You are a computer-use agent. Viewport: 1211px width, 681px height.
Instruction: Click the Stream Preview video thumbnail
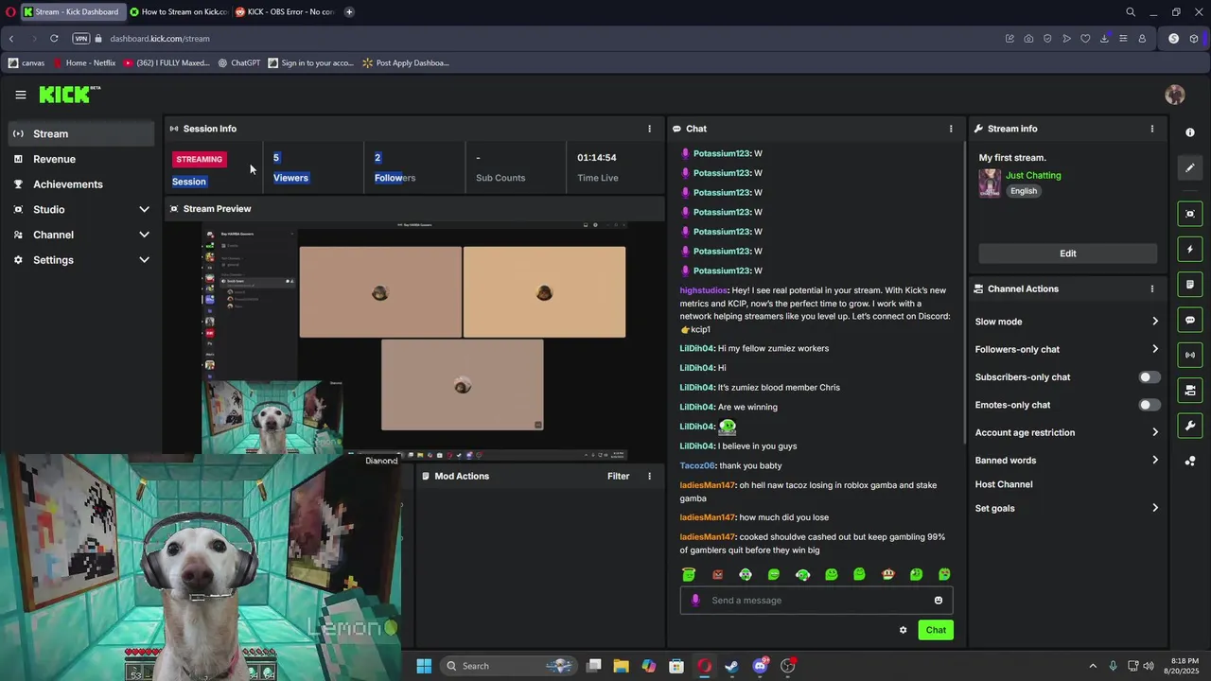point(415,340)
